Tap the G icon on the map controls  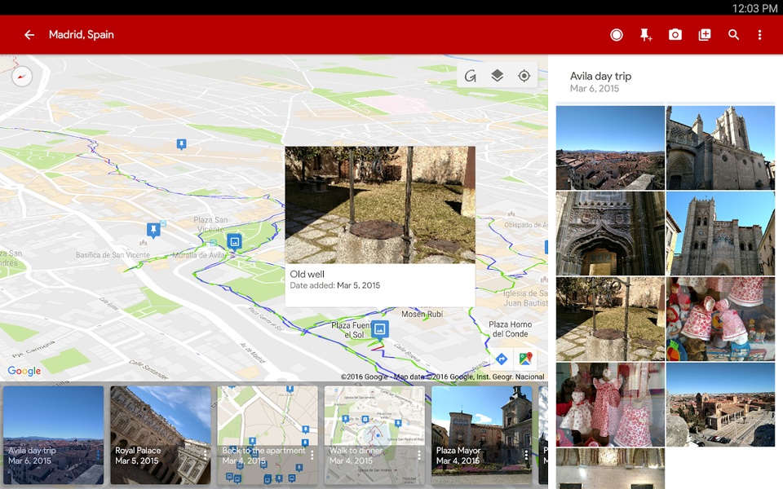click(x=470, y=76)
